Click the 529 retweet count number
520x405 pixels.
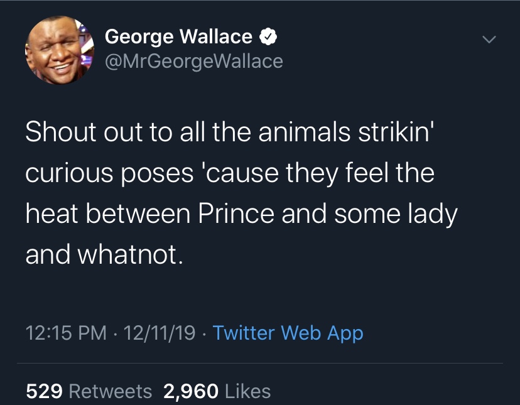coord(44,391)
